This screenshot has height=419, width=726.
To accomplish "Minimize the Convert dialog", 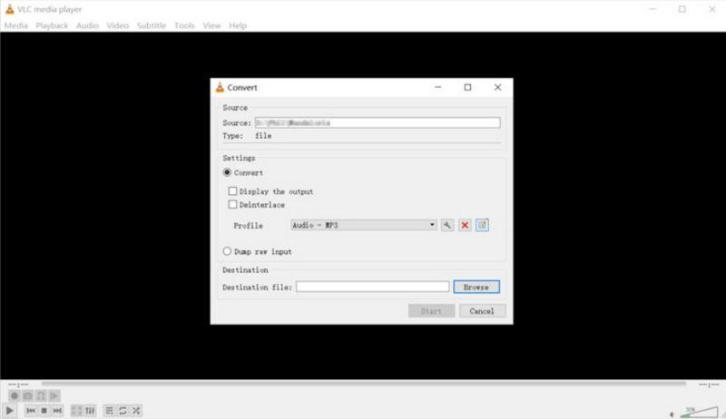I will (438, 87).
